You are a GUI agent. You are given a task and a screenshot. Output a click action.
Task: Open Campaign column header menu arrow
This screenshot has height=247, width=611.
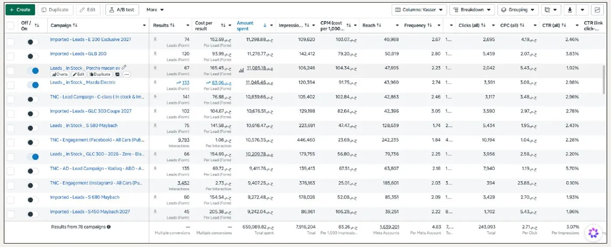(x=144, y=25)
